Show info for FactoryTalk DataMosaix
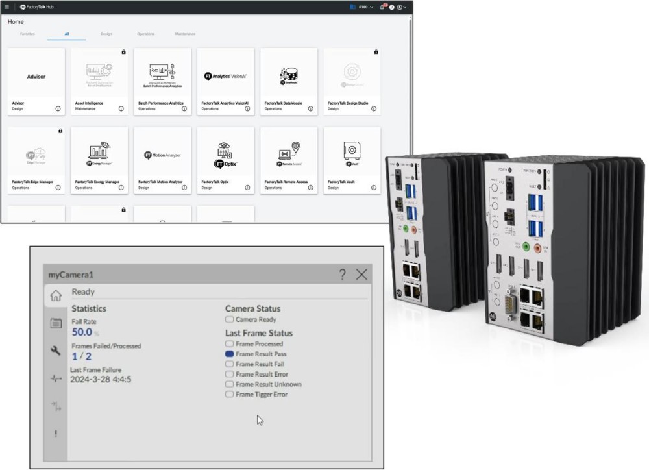649x470 pixels. (x=310, y=109)
